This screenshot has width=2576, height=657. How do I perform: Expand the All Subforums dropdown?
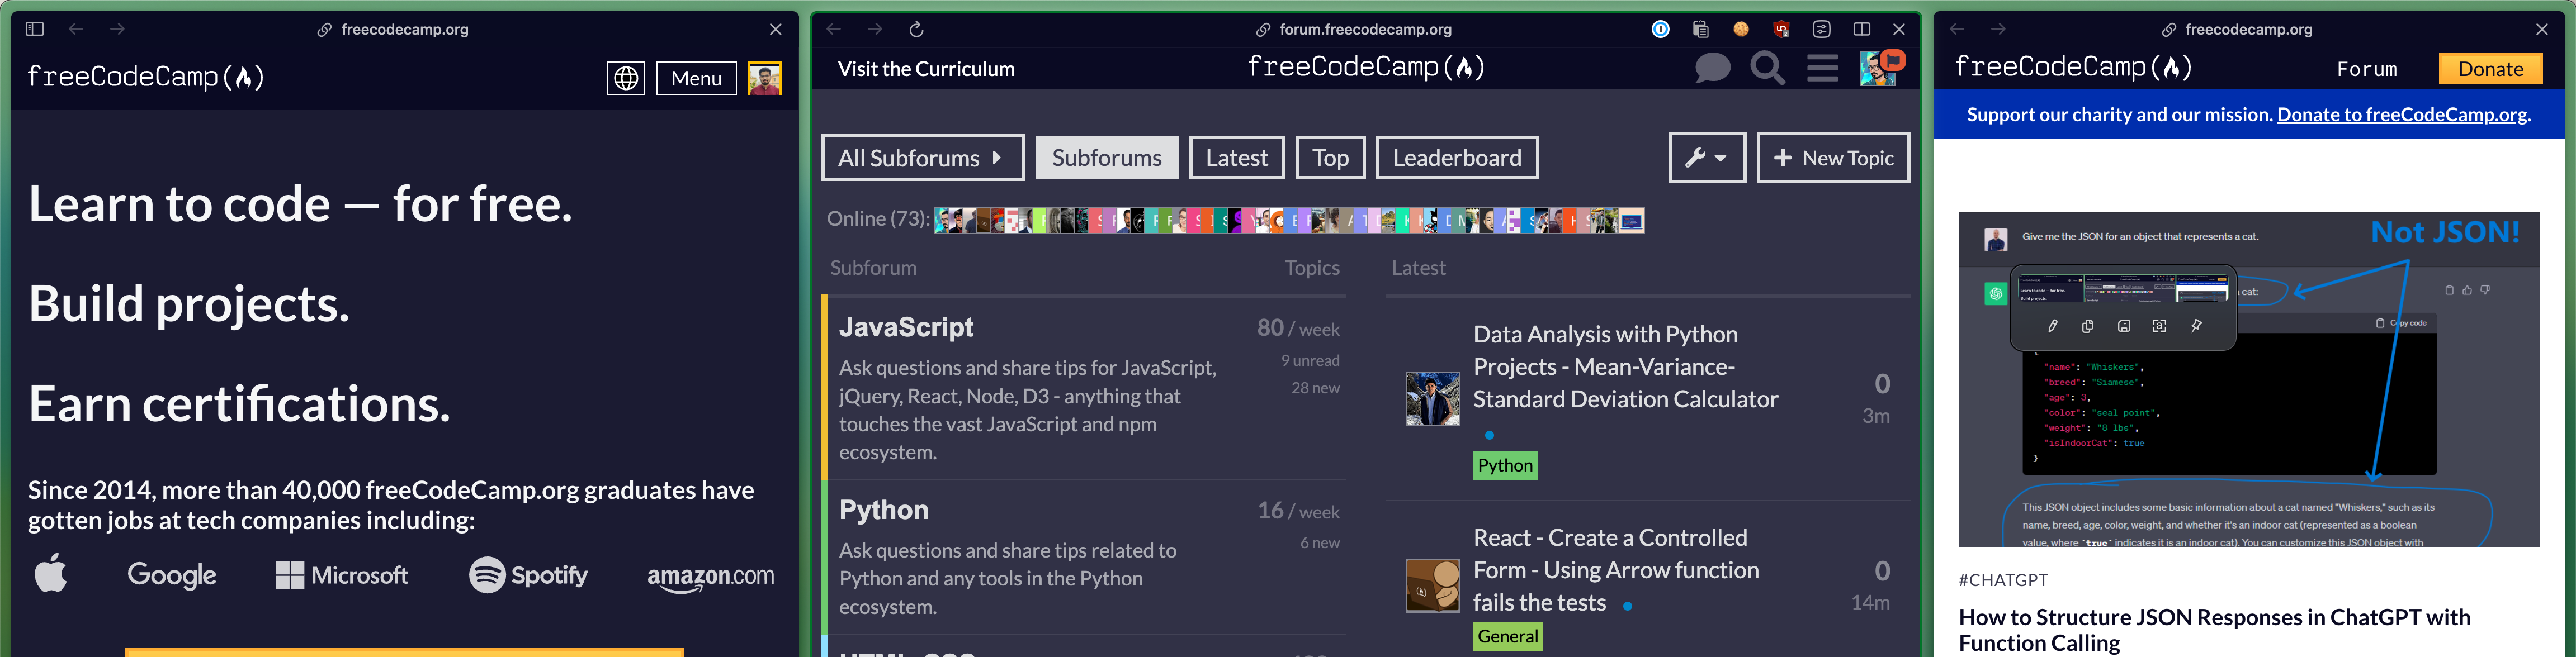[921, 157]
